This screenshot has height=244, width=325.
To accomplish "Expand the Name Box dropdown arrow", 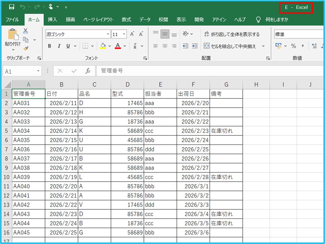I will (x=38, y=71).
